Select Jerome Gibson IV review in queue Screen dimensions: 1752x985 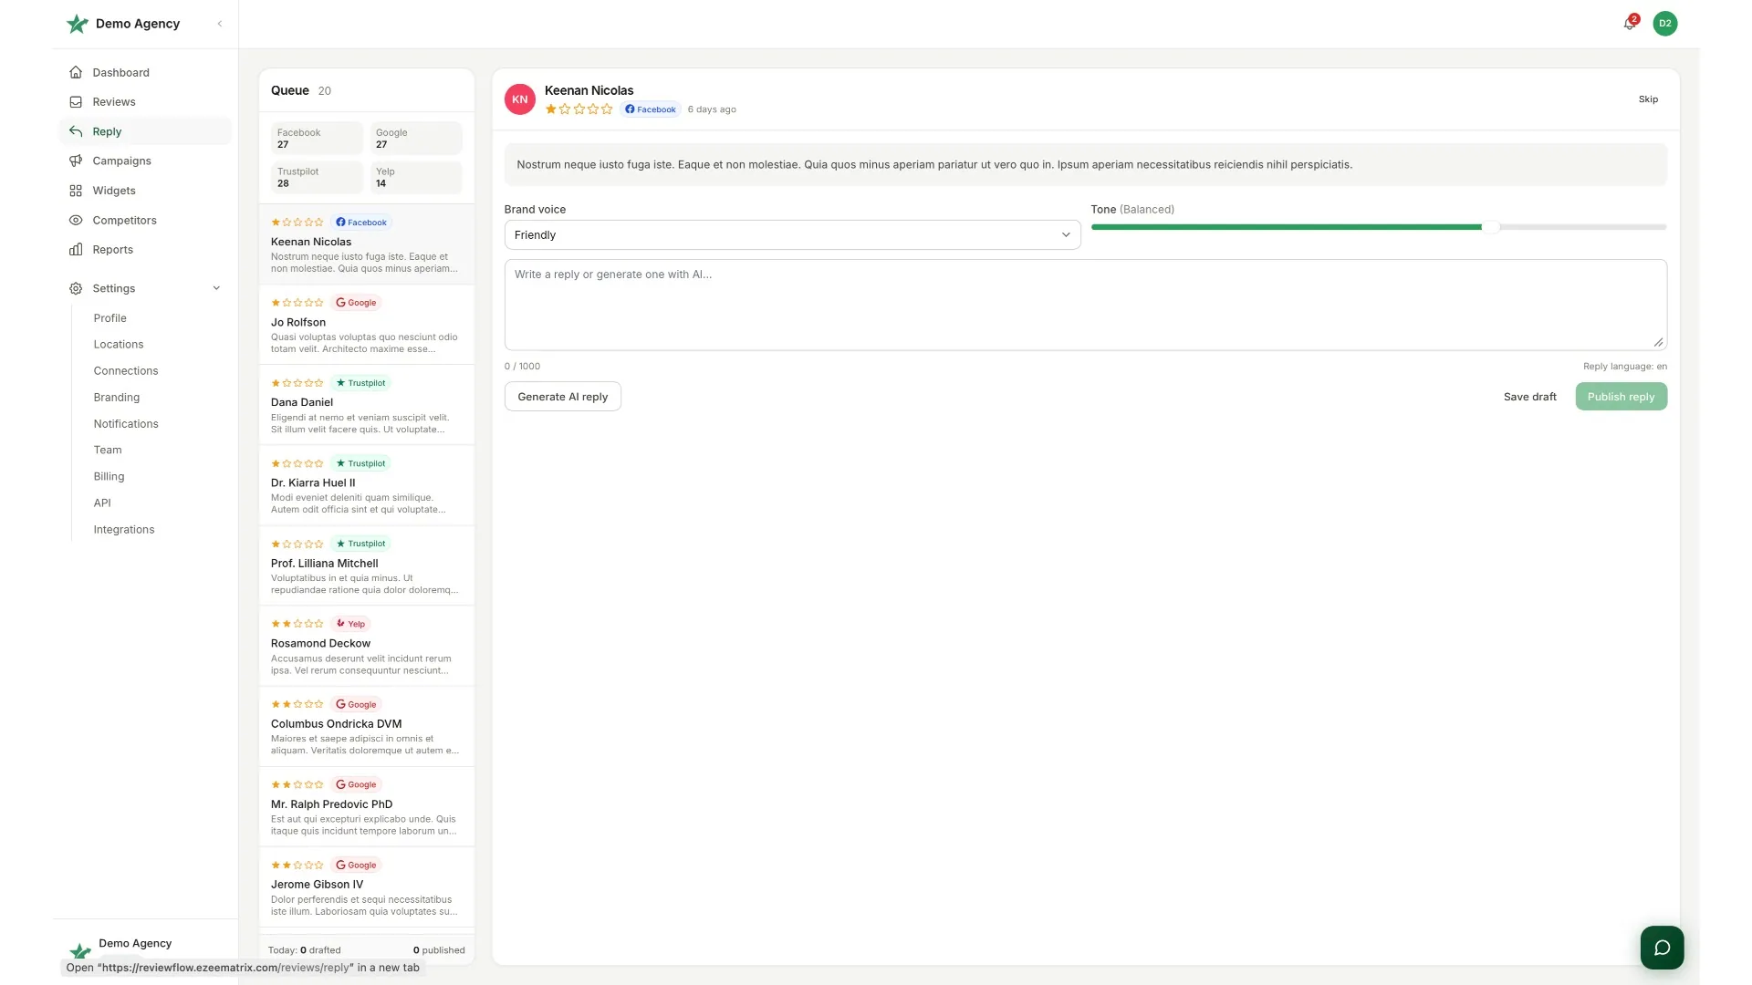pos(367,887)
